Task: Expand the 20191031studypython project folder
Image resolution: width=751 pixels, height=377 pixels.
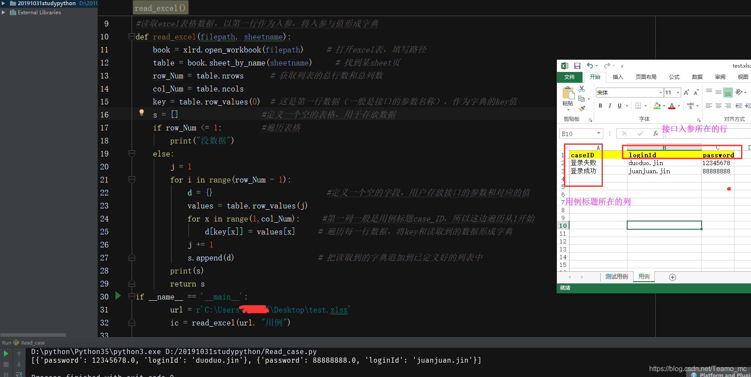Action: pyautogui.click(x=3, y=3)
